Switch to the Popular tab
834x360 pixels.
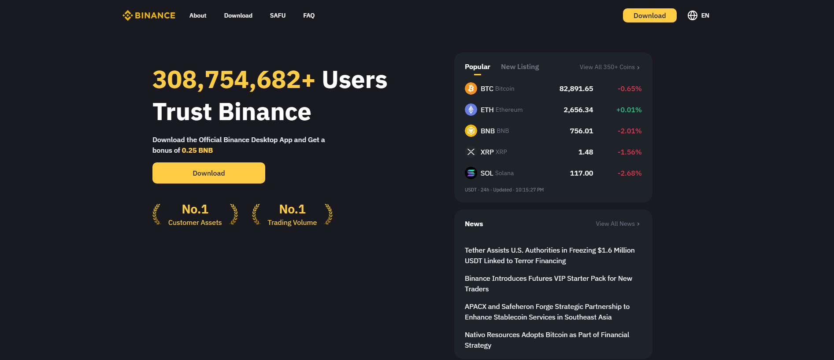pos(478,67)
